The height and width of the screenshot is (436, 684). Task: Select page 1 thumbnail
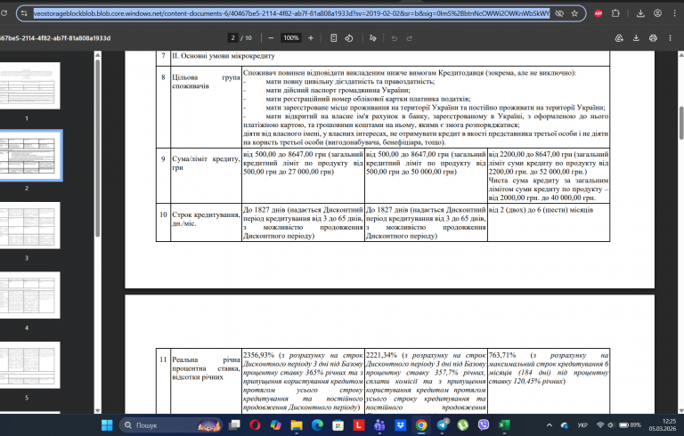pyautogui.click(x=29, y=85)
